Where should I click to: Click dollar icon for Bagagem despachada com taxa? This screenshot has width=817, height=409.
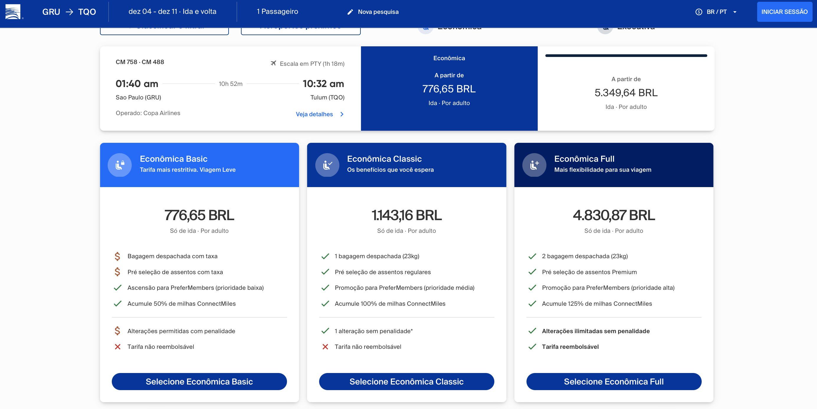click(x=117, y=256)
